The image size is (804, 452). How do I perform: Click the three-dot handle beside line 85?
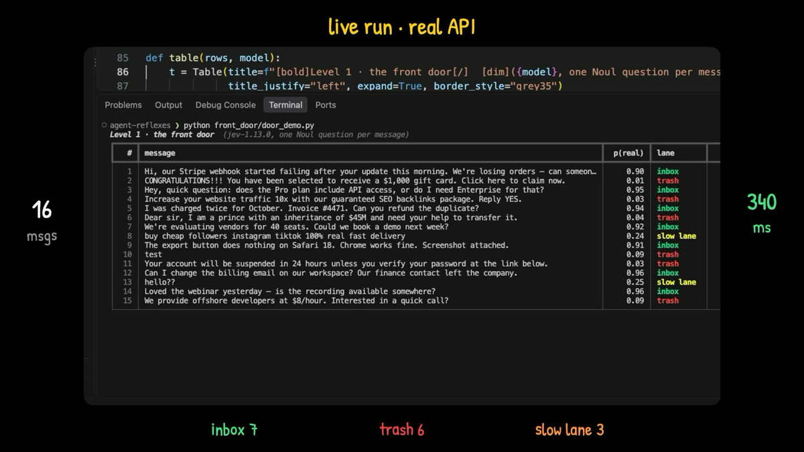tap(95, 61)
